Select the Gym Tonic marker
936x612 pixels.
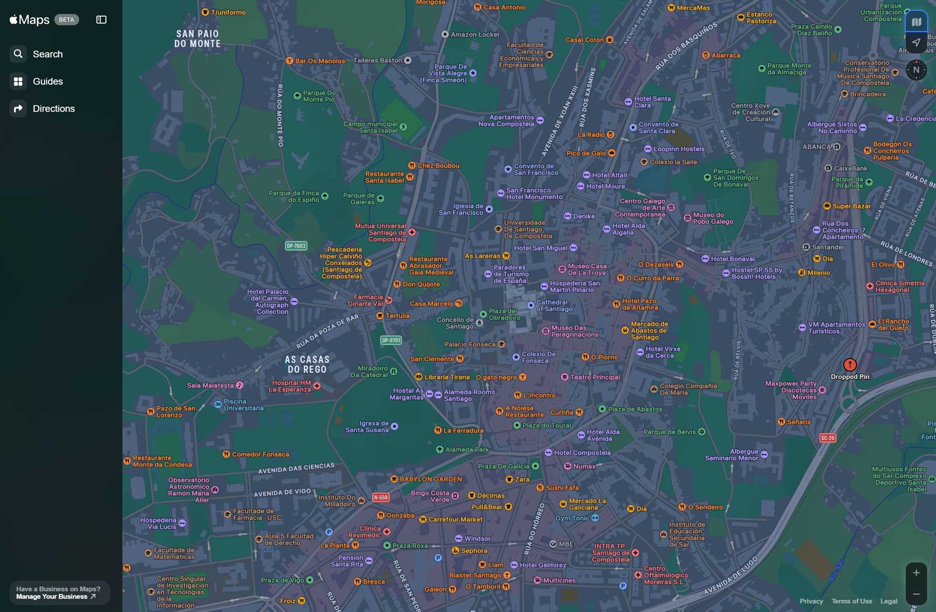point(595,518)
